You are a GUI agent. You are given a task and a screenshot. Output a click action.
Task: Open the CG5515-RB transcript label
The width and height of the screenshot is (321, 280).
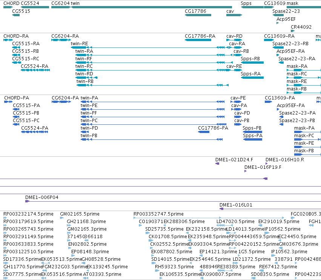tap(25, 51)
